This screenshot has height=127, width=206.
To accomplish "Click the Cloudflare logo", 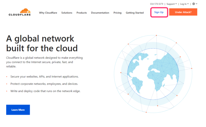I will coord(20,12).
